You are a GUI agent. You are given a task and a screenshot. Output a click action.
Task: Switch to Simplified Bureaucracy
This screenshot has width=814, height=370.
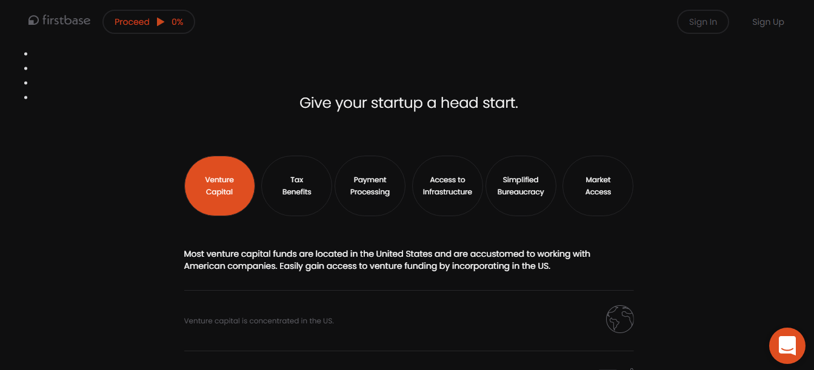pos(521,185)
